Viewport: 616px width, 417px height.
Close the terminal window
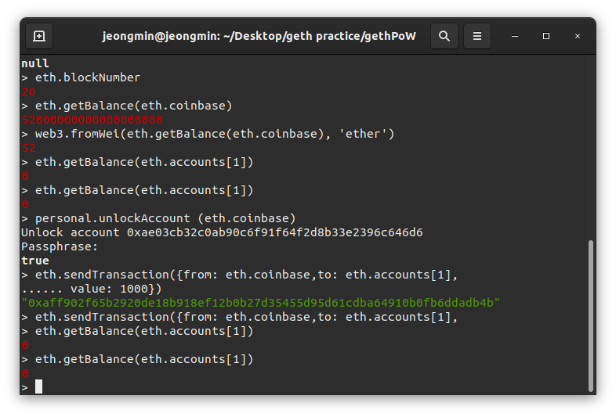pos(578,36)
